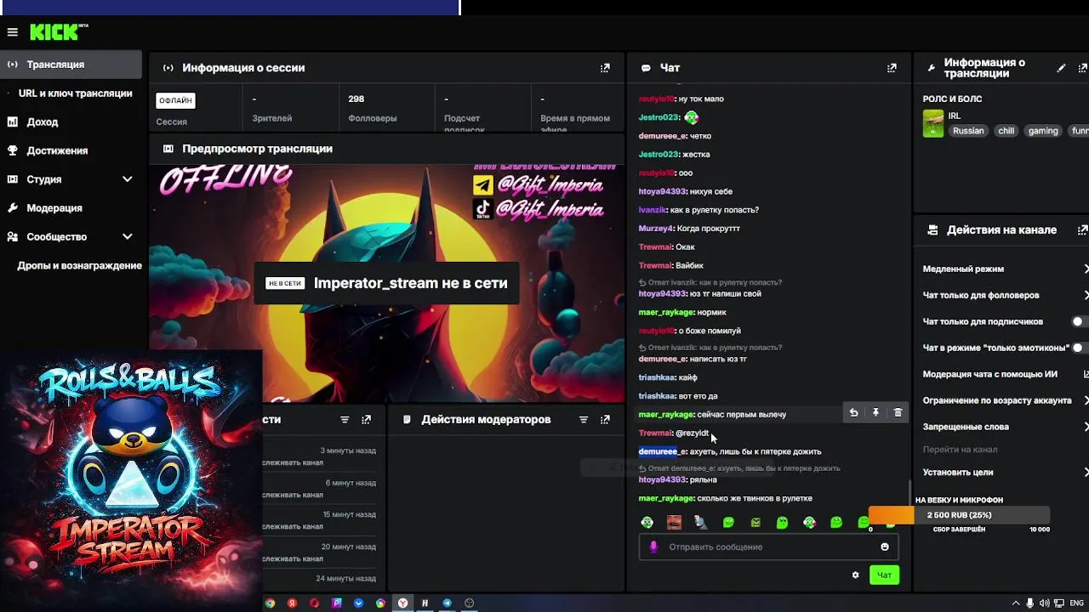This screenshot has height=612, width=1089.
Task: Click the Доход sidebar icon
Action: pyautogui.click(x=13, y=122)
